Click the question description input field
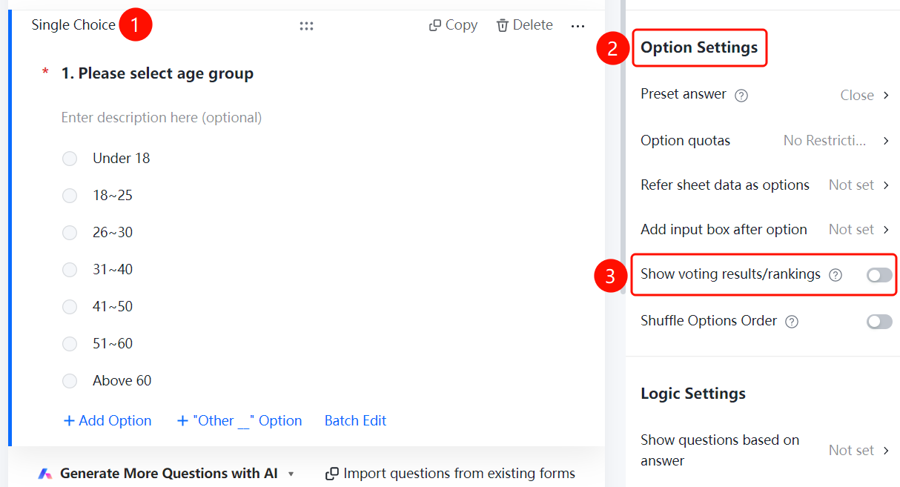 [x=162, y=118]
